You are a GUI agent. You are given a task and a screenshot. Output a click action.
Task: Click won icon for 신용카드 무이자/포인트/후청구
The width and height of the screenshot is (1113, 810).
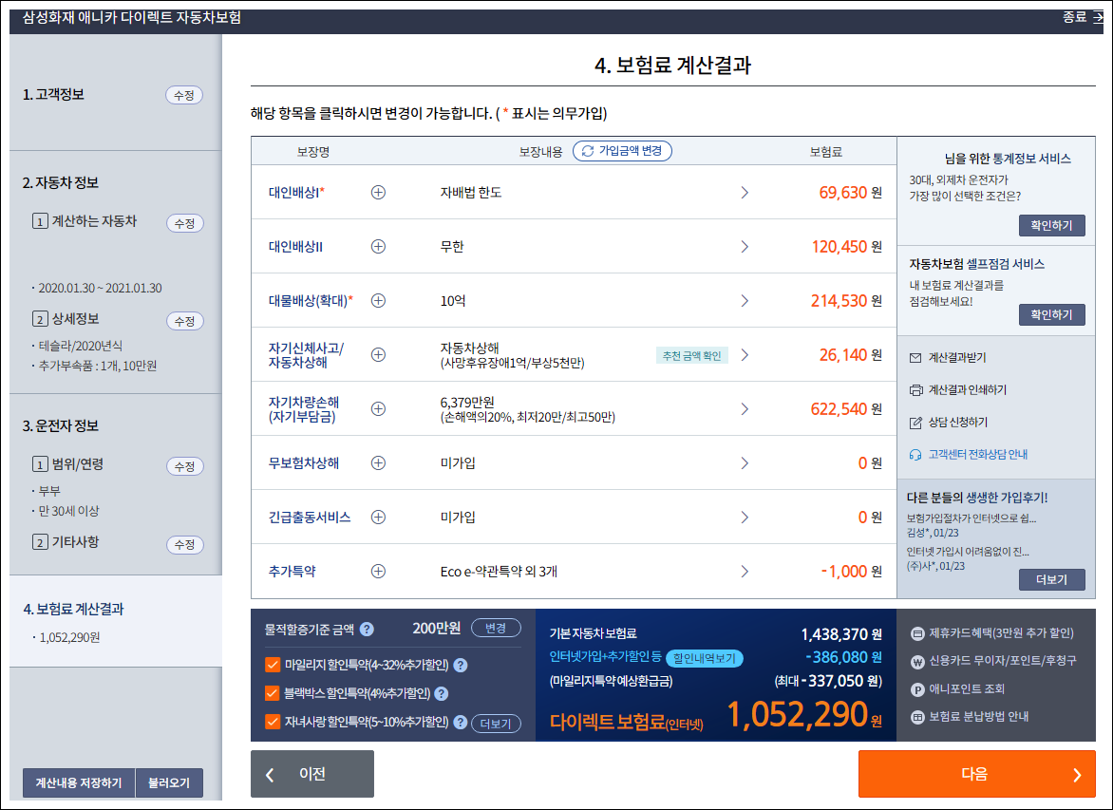(917, 661)
